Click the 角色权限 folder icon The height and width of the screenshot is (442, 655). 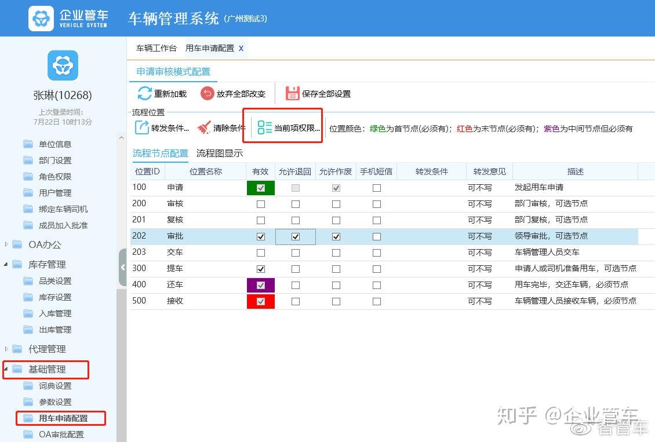[x=28, y=177]
